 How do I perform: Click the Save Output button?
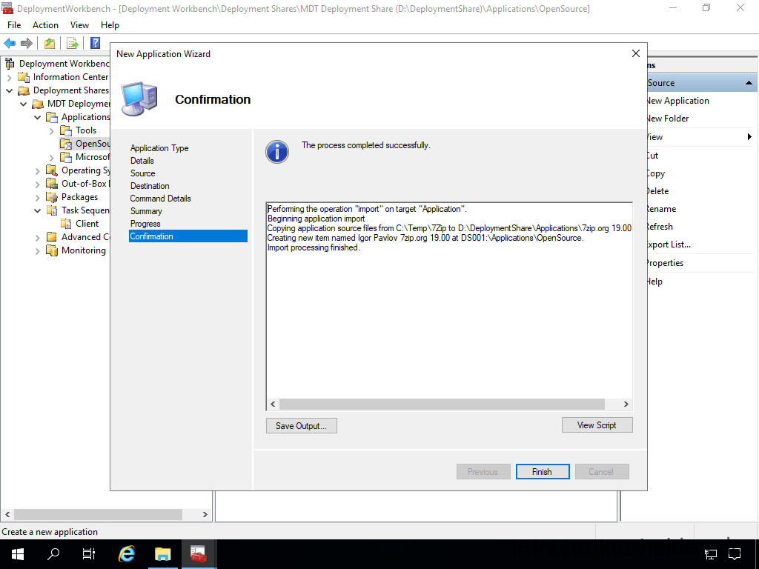pos(301,426)
